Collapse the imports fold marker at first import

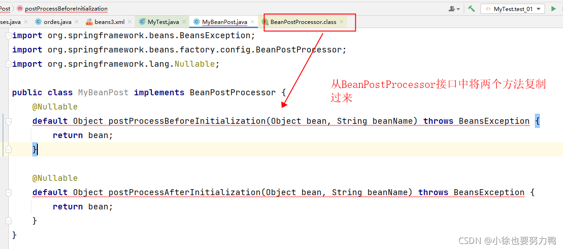point(8,35)
